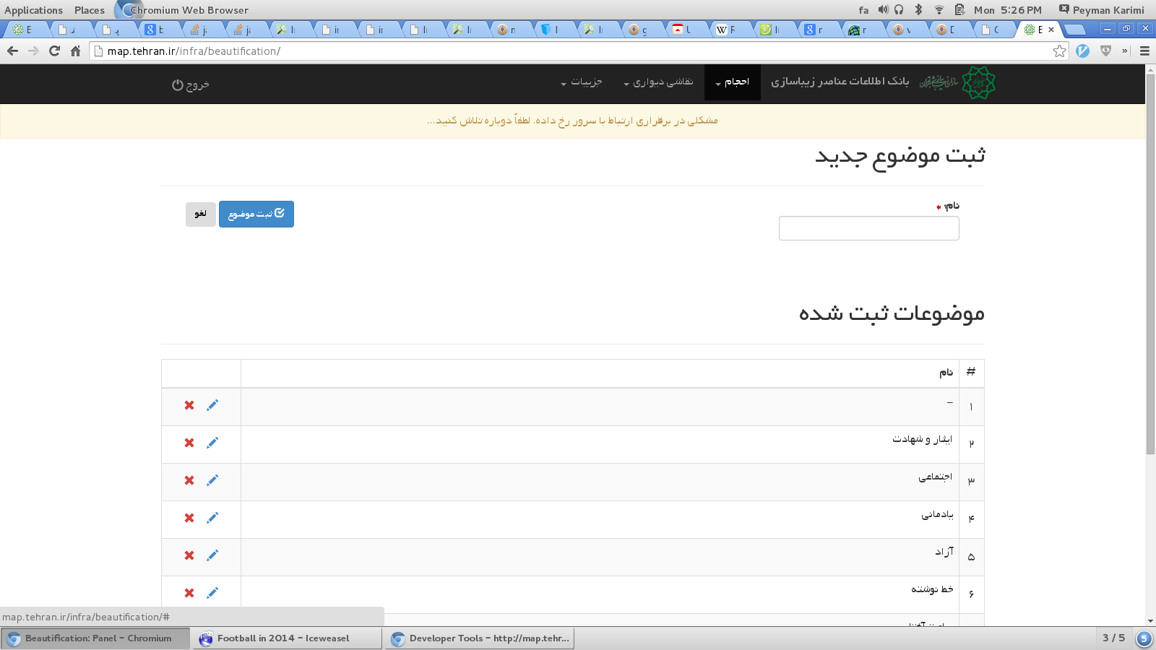
Task: Click the page vertical scrollbar
Action: point(1150,264)
